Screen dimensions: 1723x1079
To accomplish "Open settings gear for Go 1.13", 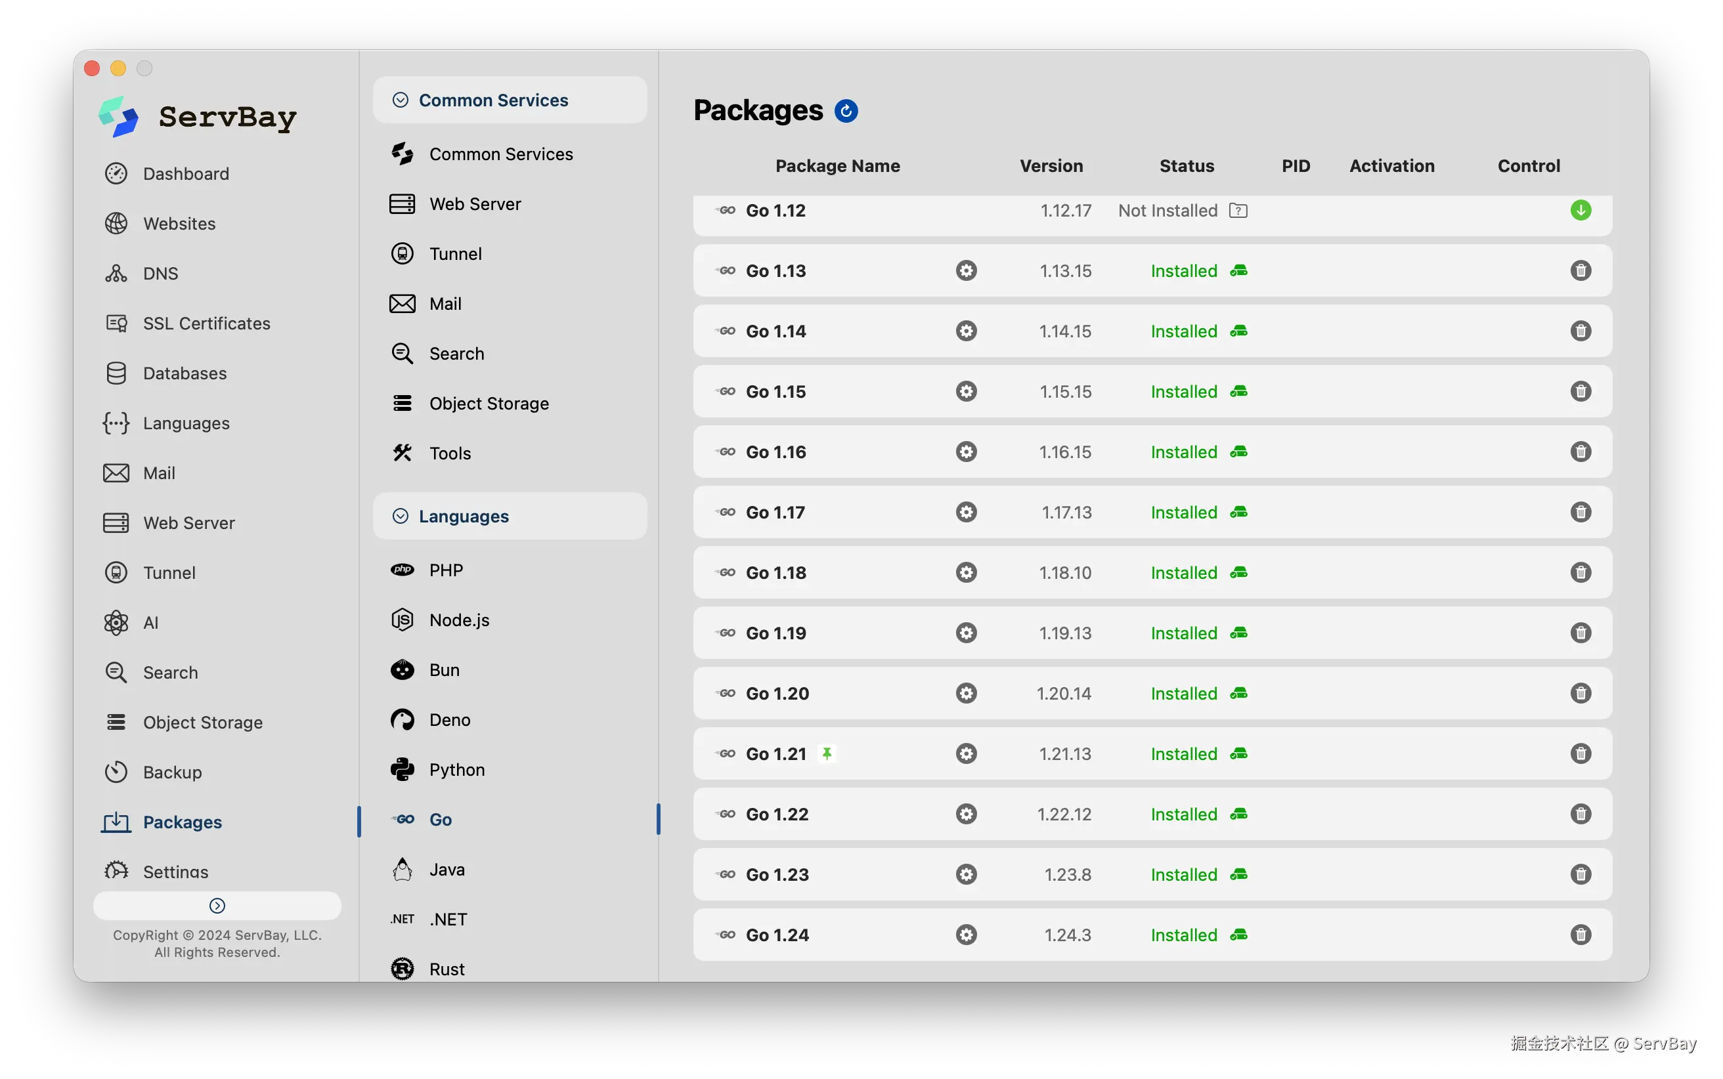I will coord(966,271).
